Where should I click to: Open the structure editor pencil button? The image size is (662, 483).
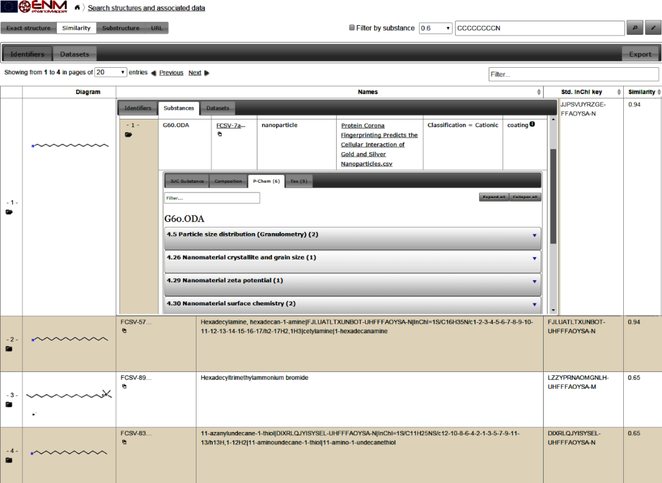click(653, 28)
